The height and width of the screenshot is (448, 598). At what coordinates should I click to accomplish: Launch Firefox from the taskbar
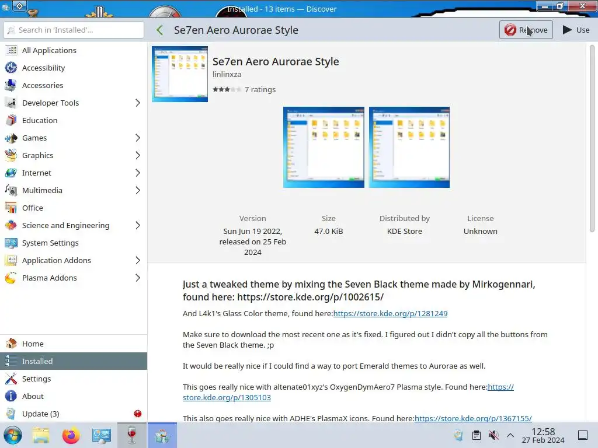(x=71, y=435)
